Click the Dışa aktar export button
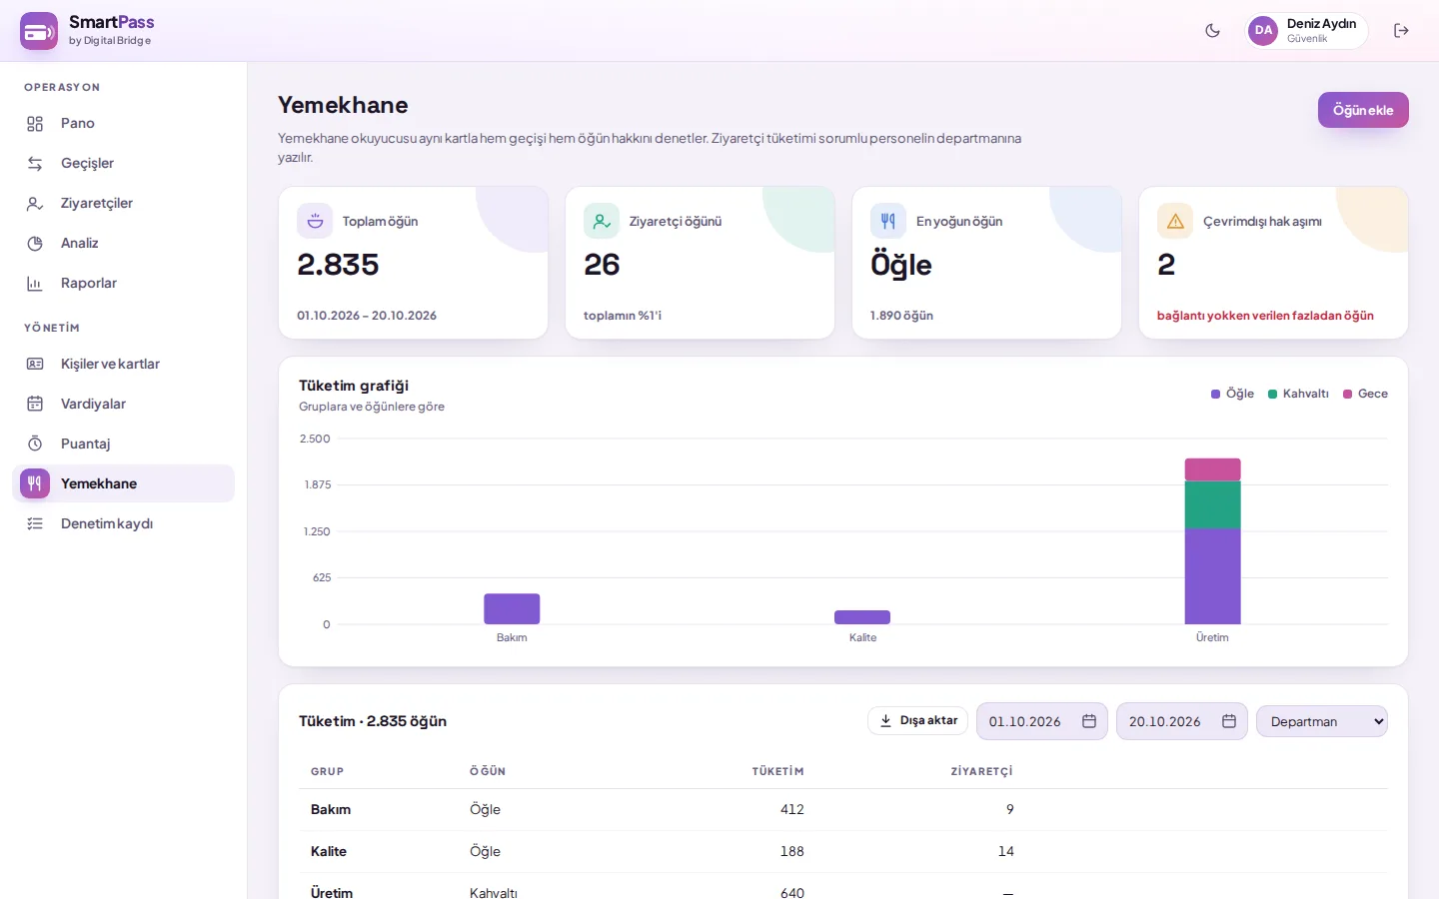 point(917,721)
